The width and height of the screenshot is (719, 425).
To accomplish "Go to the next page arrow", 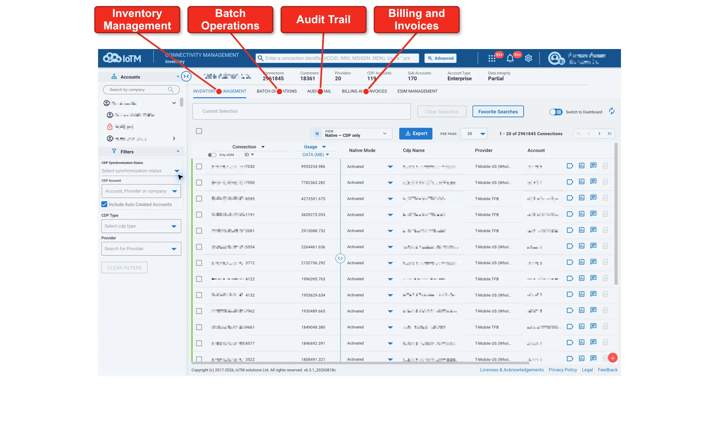I will point(599,133).
